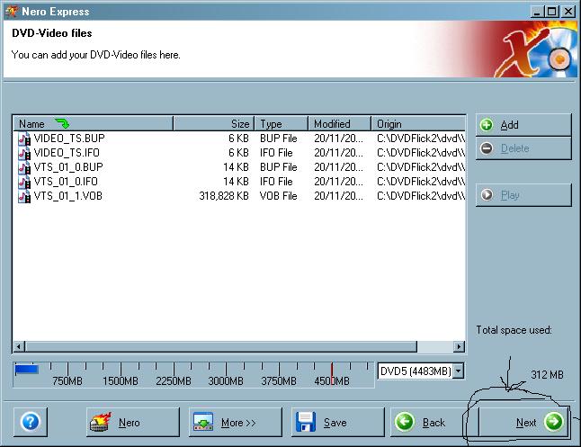
Task: Click the green sort arrow in Name header
Action: [x=62, y=123]
